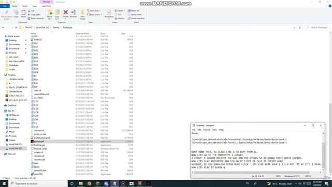This screenshot has width=332, height=187.
Task: Select the prototypef application file
Action: coord(82,141)
